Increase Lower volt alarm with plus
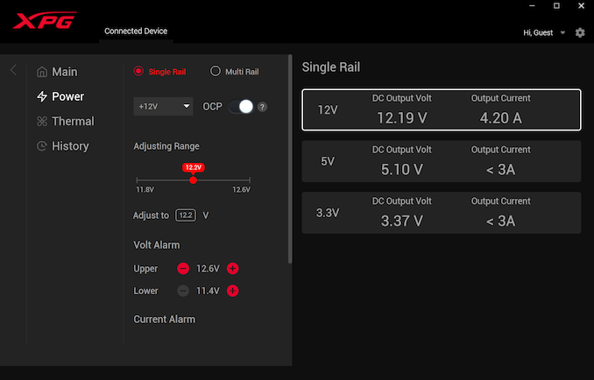 (x=233, y=291)
